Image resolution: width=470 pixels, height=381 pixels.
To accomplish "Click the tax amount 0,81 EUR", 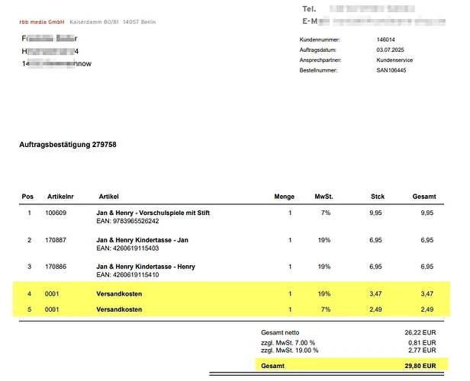I will 422,343.
